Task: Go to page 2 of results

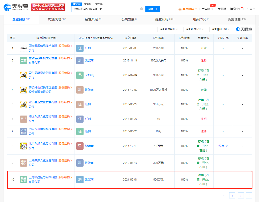Action: pos(232,195)
